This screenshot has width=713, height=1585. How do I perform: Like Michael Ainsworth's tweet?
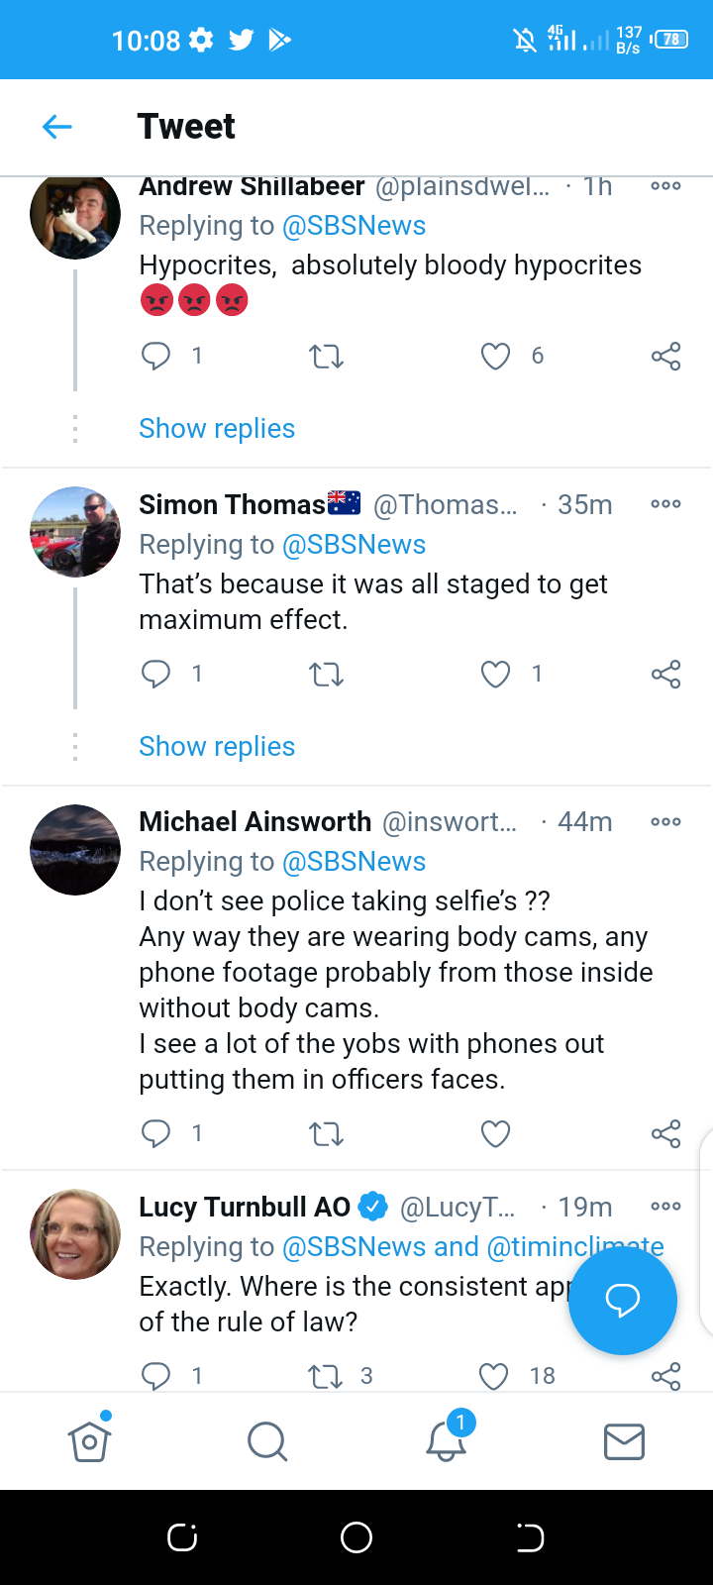point(495,1133)
